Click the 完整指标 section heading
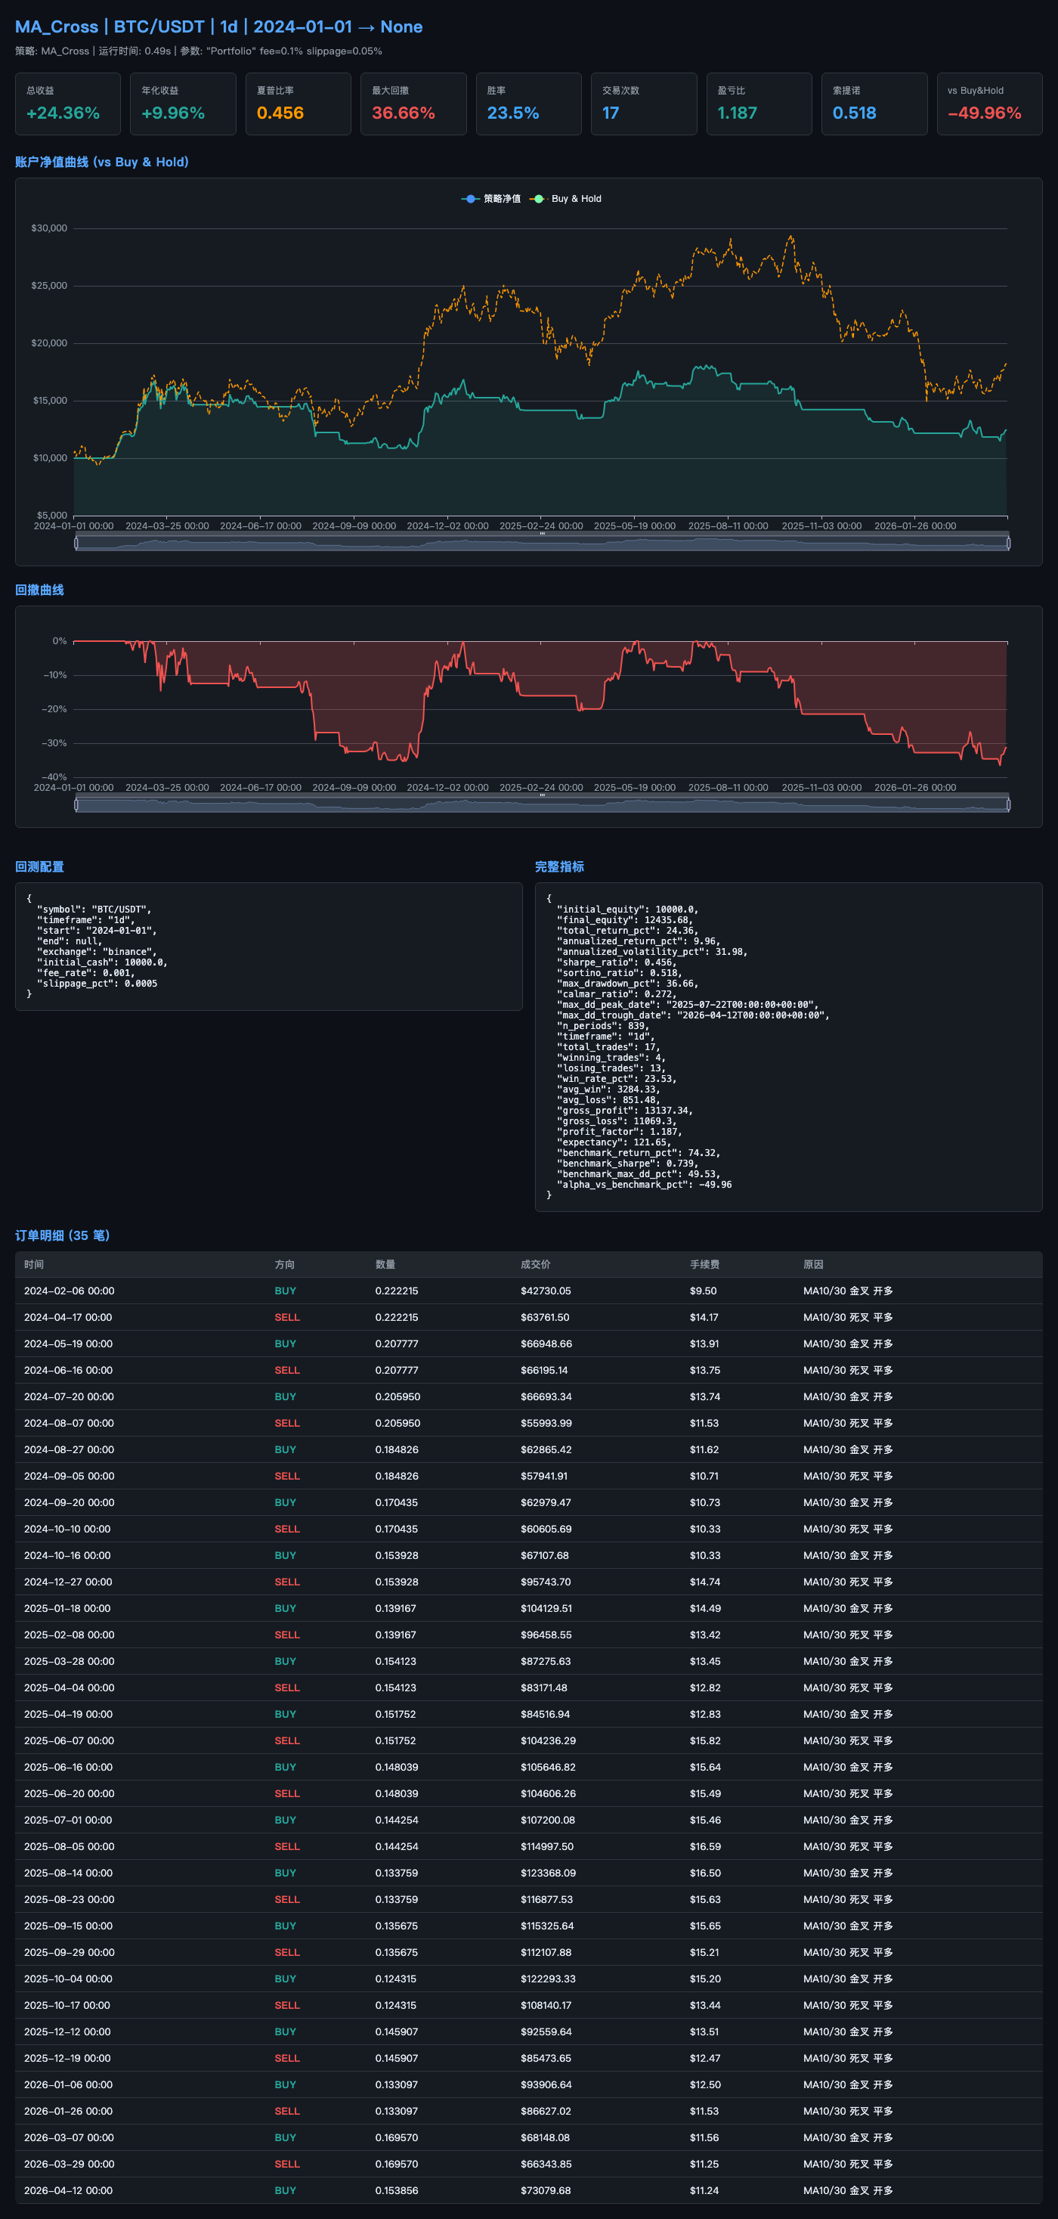The image size is (1058, 2219). (559, 866)
